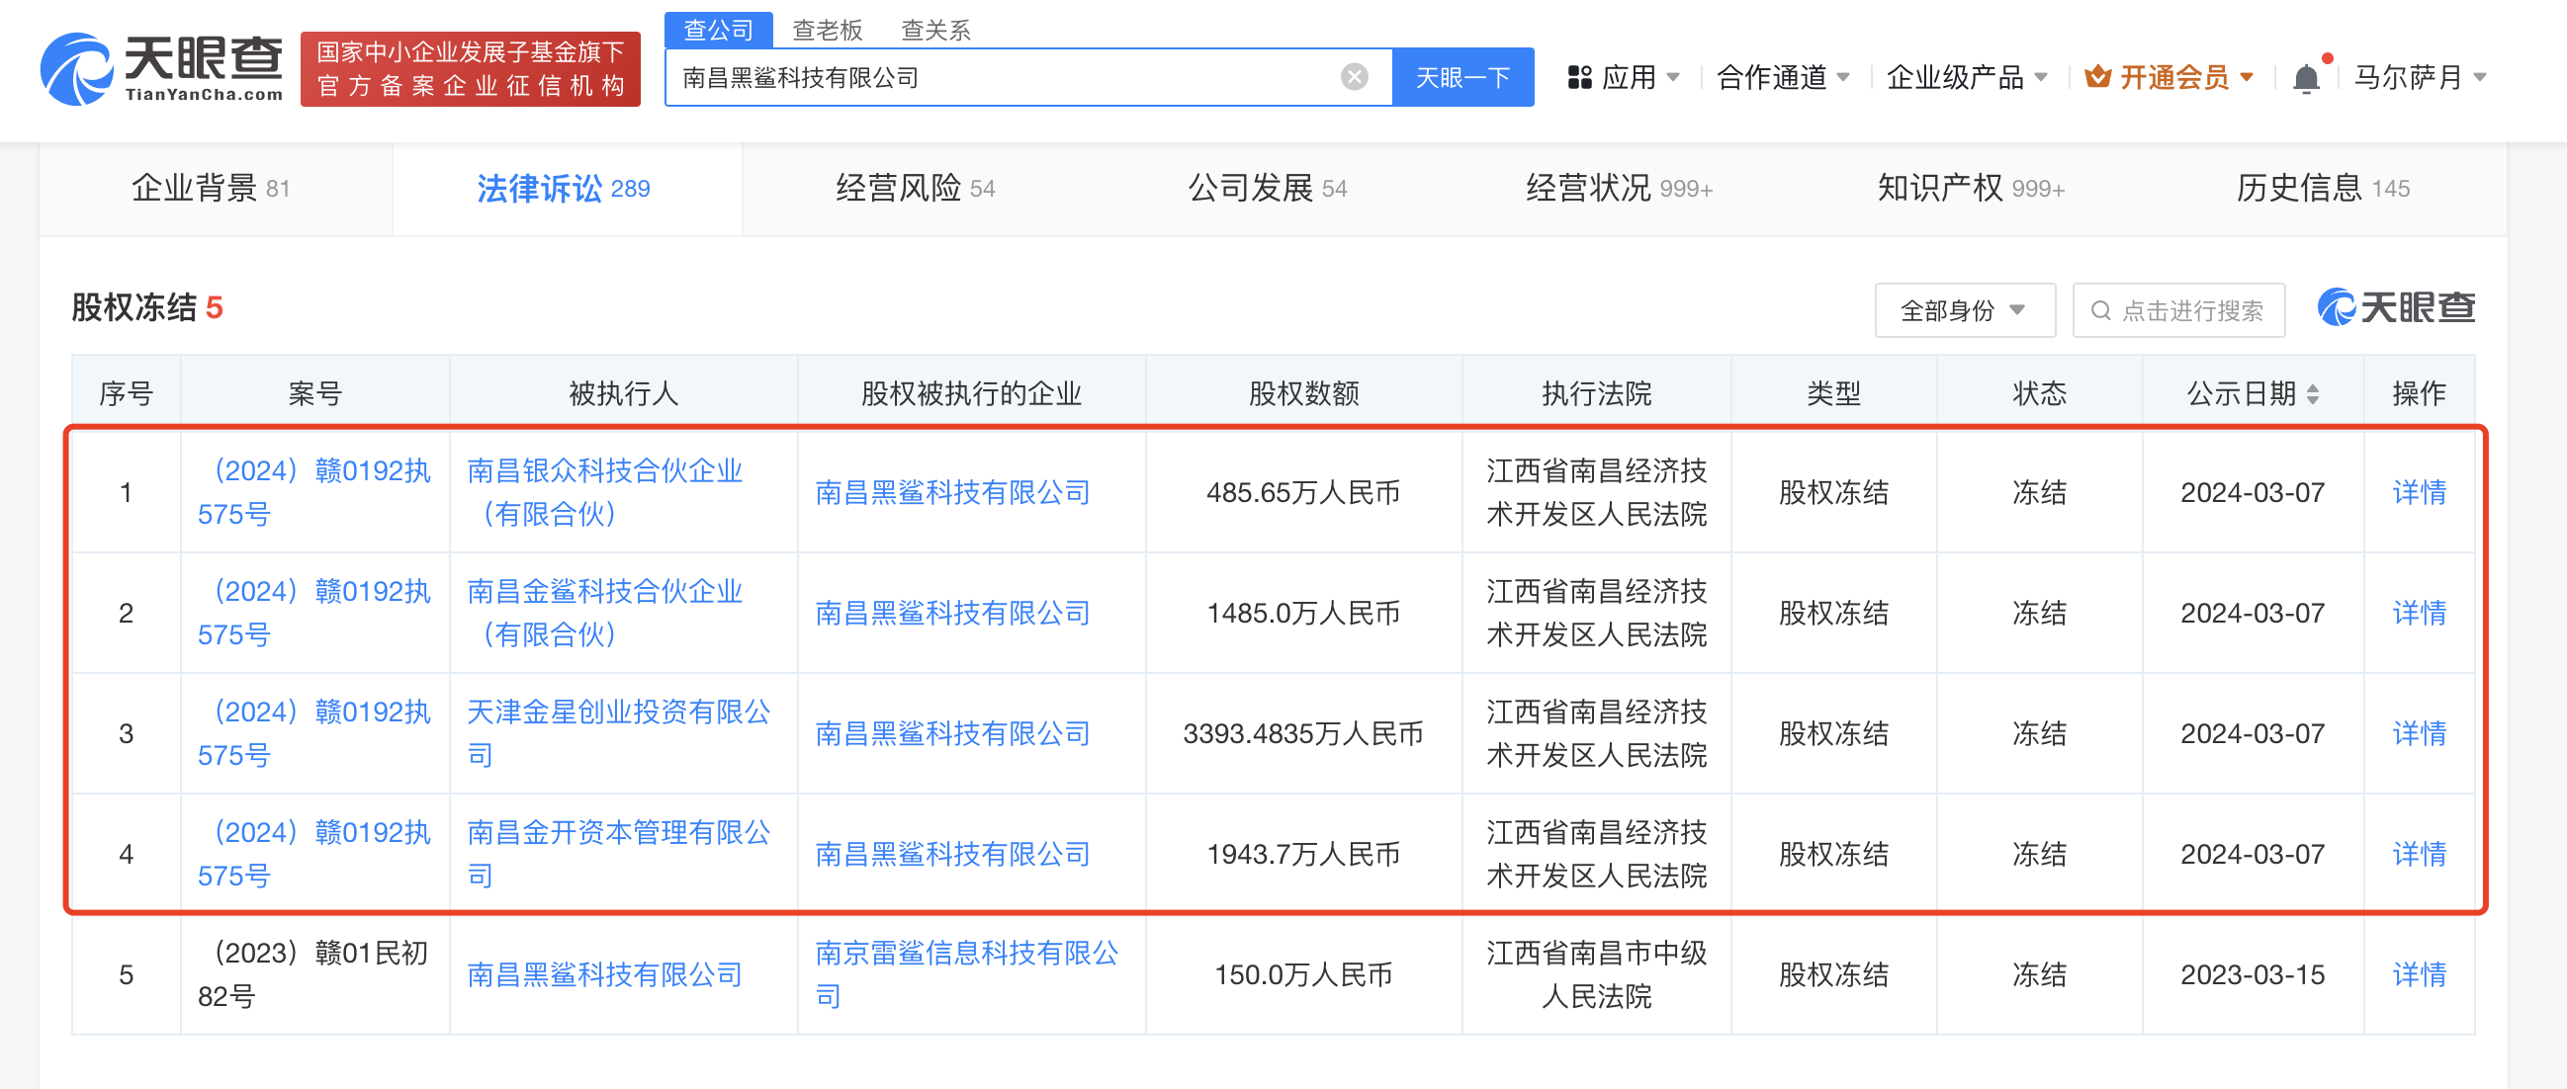Switch to 查老板 search tab
The image size is (2567, 1089).
[827, 31]
